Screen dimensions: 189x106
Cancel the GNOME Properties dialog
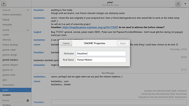tap(66, 43)
